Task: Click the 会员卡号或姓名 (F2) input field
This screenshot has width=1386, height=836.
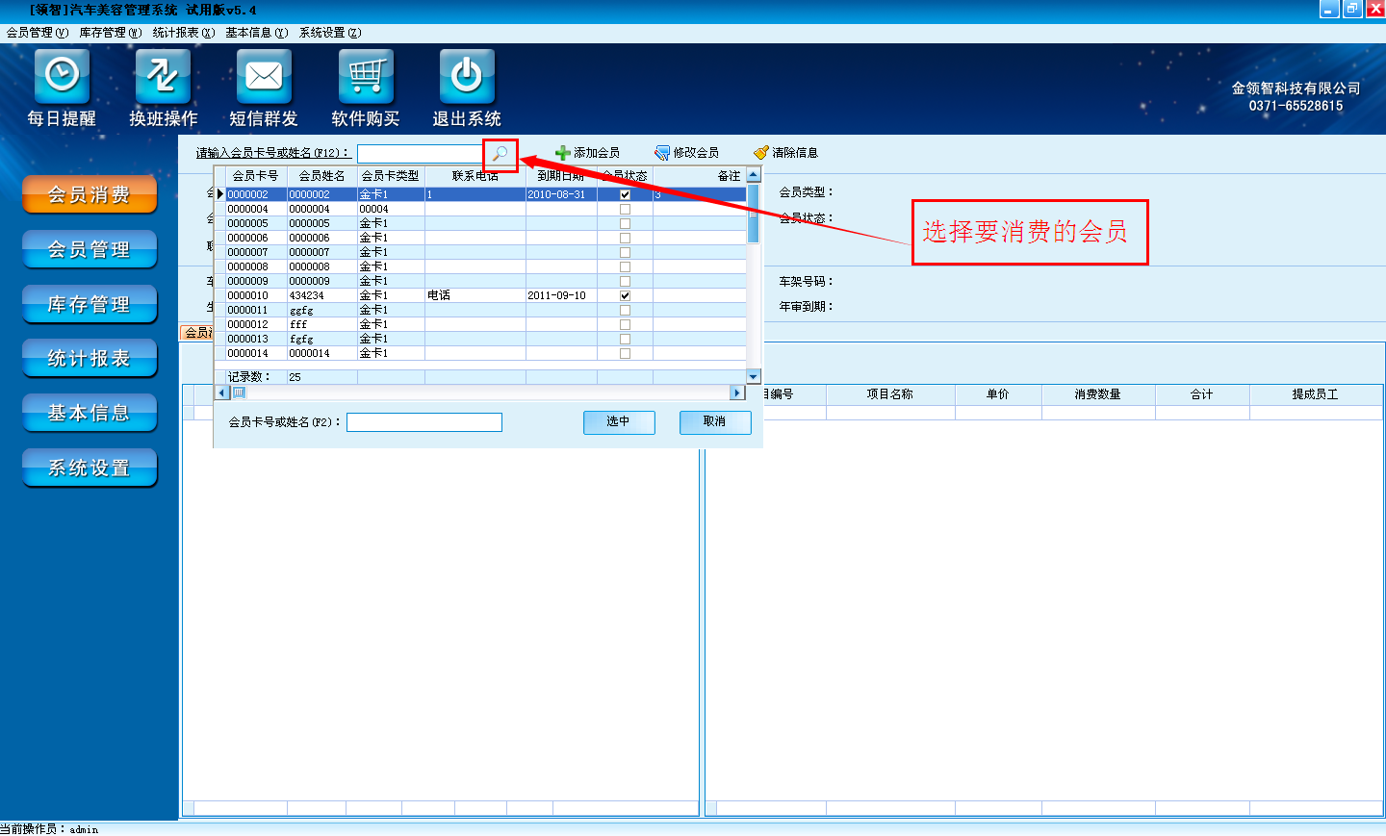Action: tap(424, 422)
